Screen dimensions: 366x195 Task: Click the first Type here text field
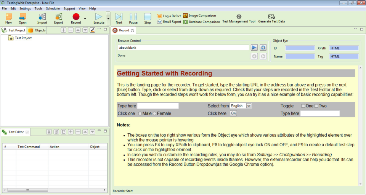158,106
